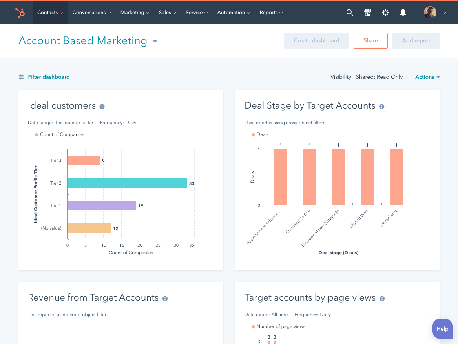
Task: Open settings via the gear icon
Action: click(x=385, y=13)
